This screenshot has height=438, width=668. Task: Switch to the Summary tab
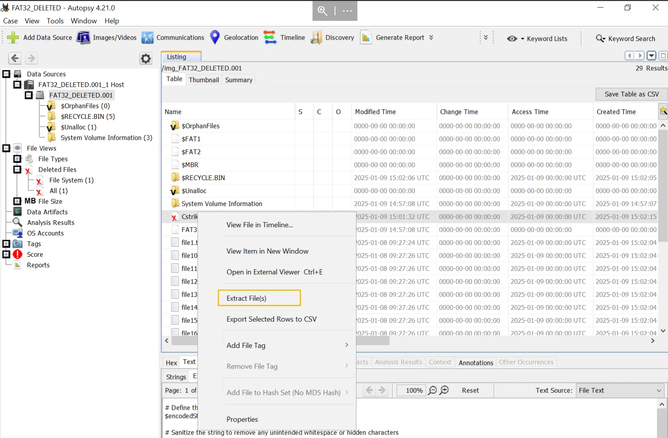click(239, 80)
